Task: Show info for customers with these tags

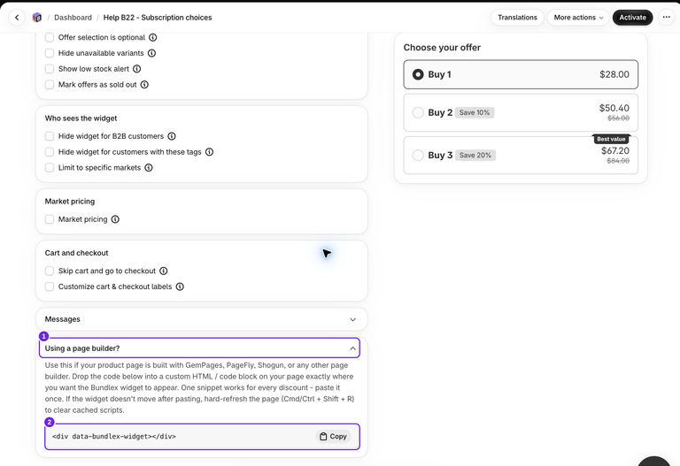Action: tap(209, 152)
